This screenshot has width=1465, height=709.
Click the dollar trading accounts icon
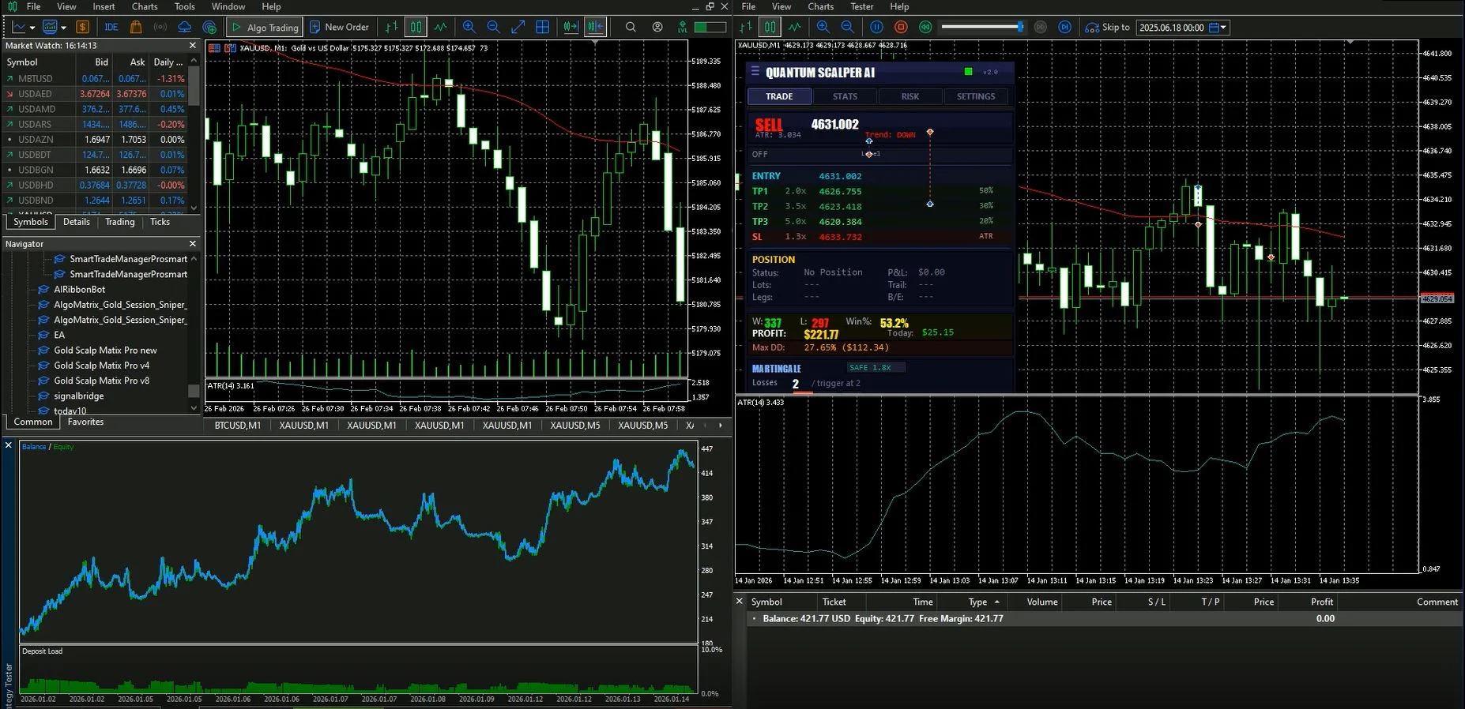(82, 27)
